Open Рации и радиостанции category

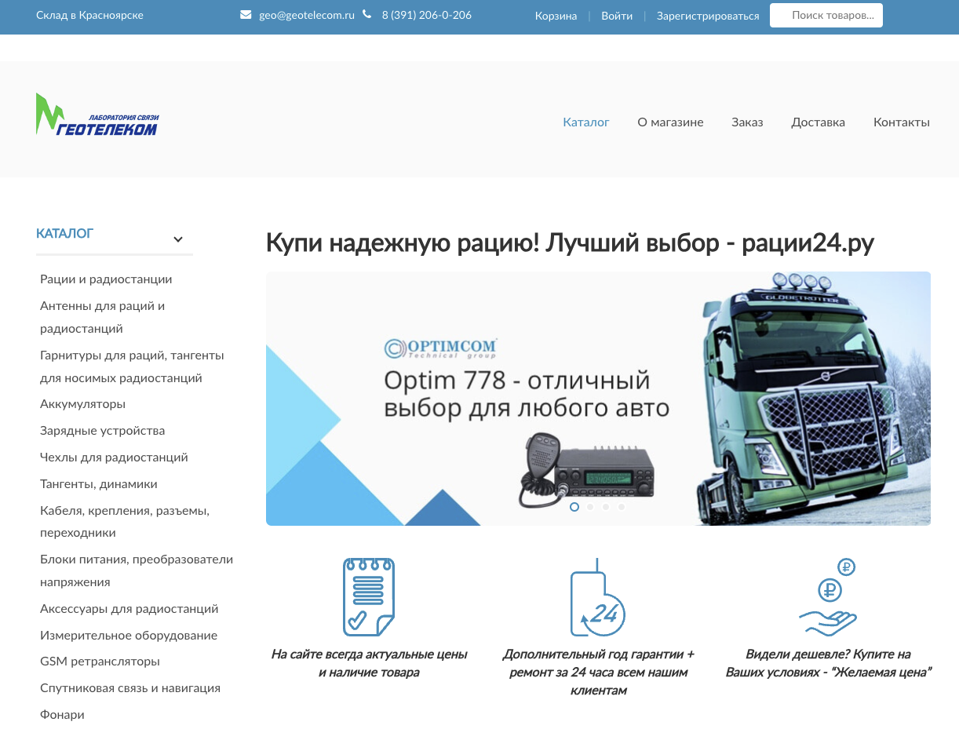pos(106,279)
